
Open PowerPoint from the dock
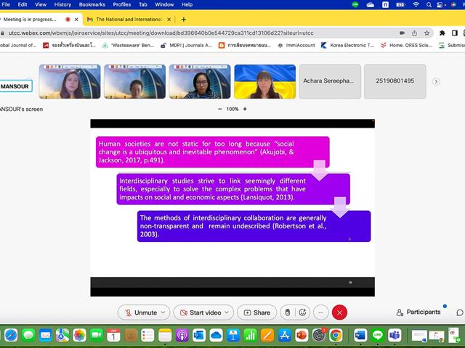(302, 335)
